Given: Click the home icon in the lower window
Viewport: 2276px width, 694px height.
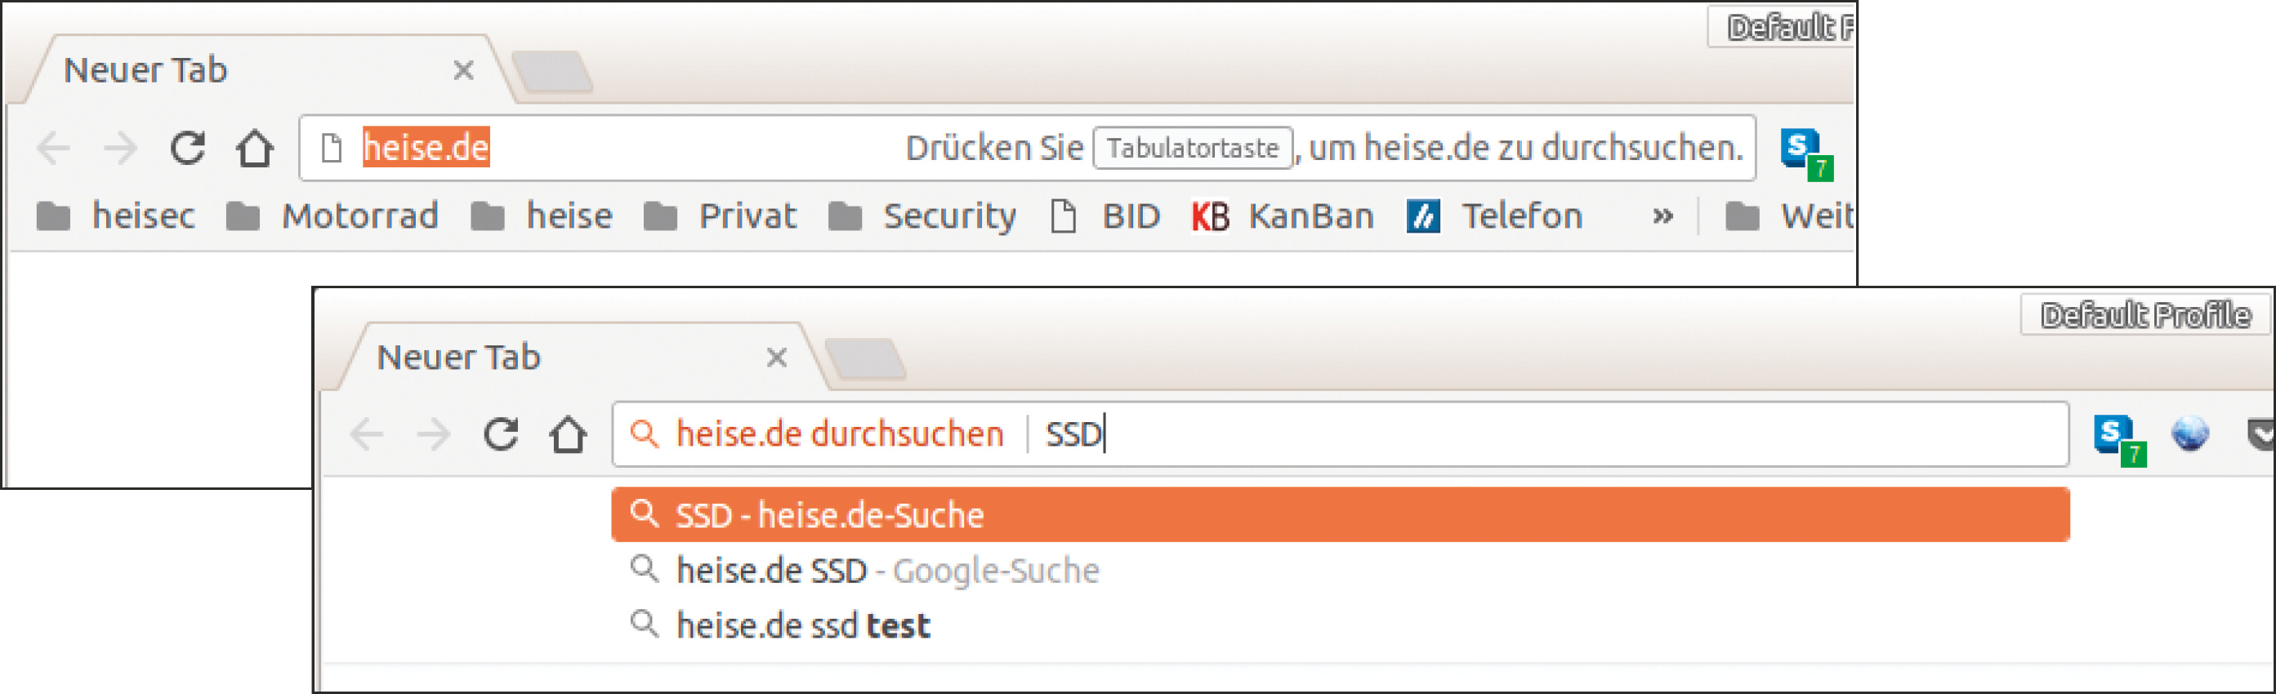Looking at the screenshot, I should coord(568,434).
